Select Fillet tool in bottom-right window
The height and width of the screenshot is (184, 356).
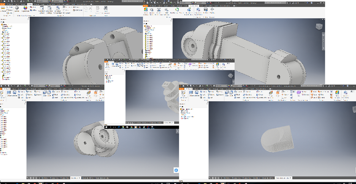pyautogui.click(x=232, y=93)
